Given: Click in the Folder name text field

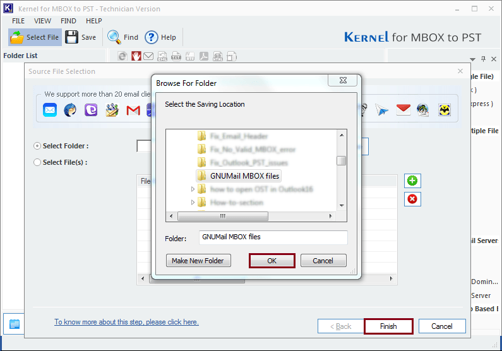Looking at the screenshot, I should pyautogui.click(x=273, y=237).
